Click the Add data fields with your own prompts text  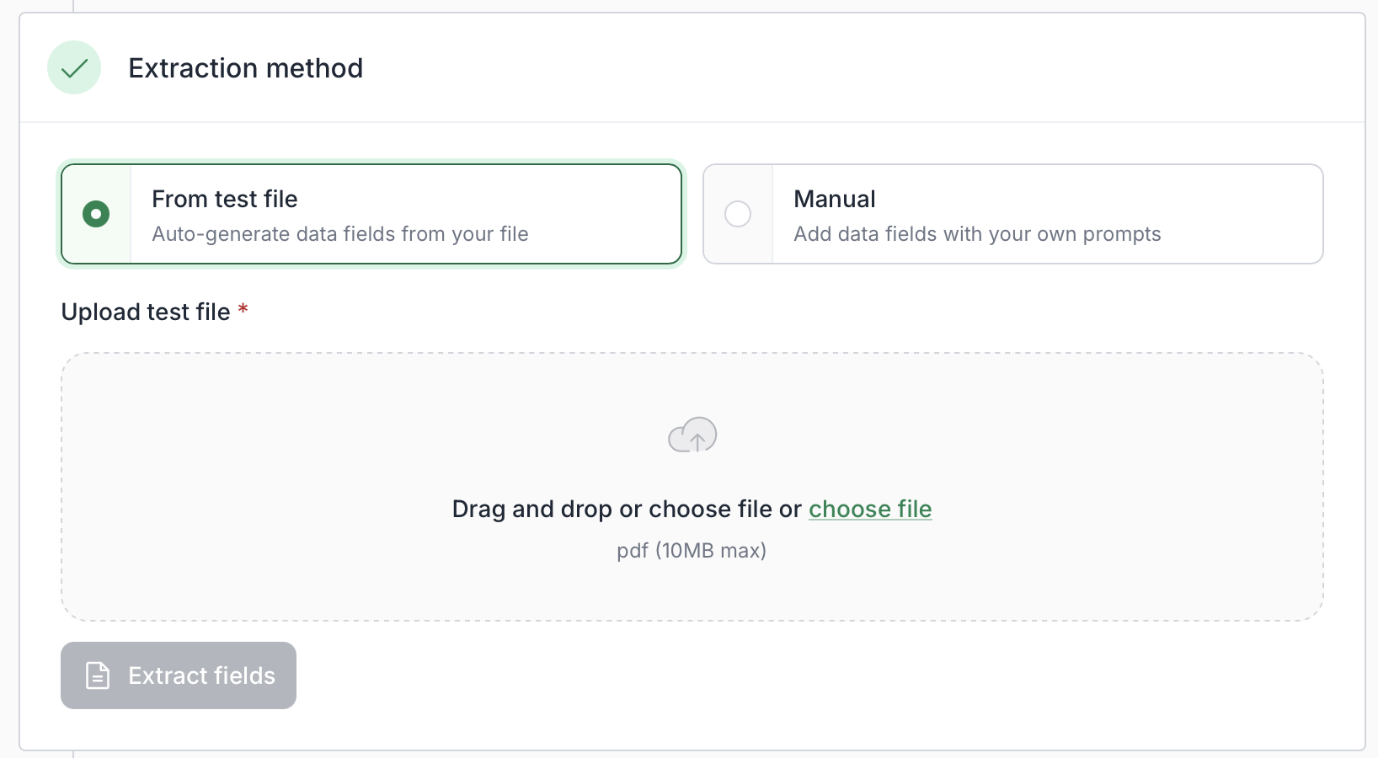tap(977, 233)
